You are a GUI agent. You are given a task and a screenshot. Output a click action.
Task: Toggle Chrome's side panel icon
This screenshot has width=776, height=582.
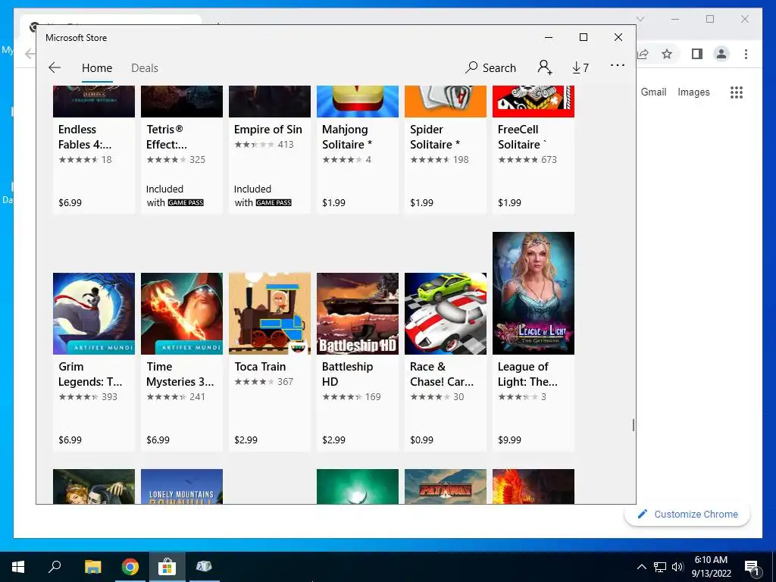coord(697,54)
